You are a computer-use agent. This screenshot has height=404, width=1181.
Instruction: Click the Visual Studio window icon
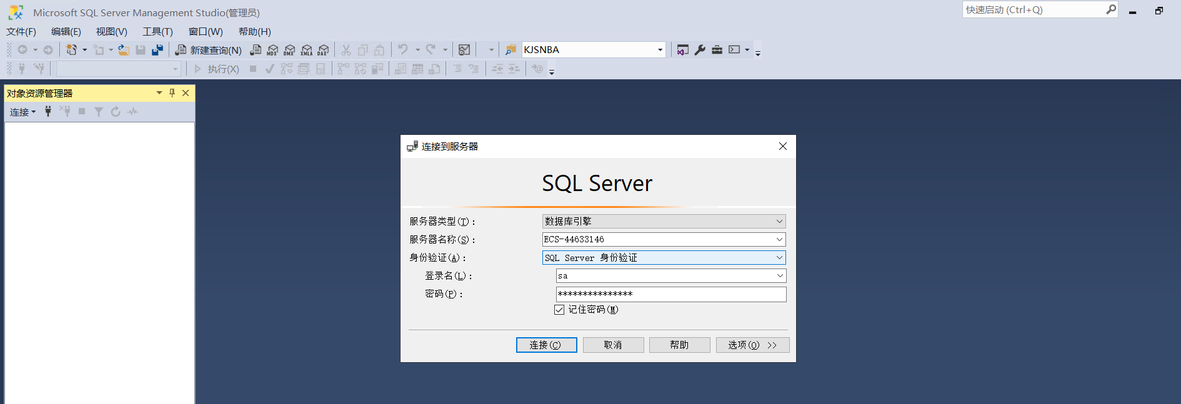(683, 50)
